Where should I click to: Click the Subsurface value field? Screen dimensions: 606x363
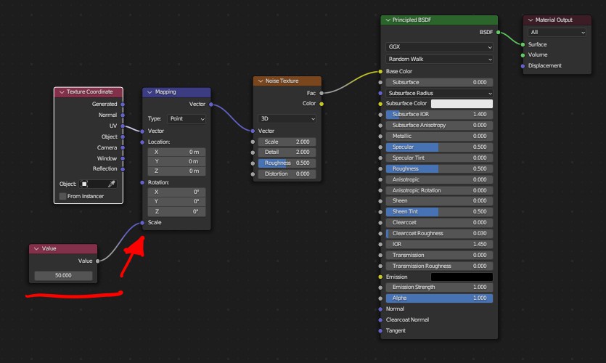[x=439, y=82]
